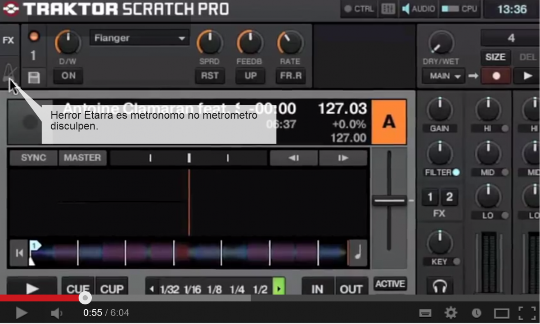
Task: Click the video progress bar scrubber
Action: click(85, 297)
